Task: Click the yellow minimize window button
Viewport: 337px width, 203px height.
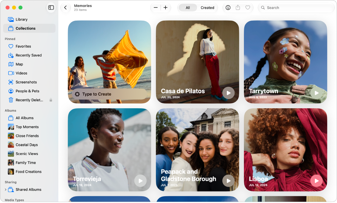Action: 14,8
